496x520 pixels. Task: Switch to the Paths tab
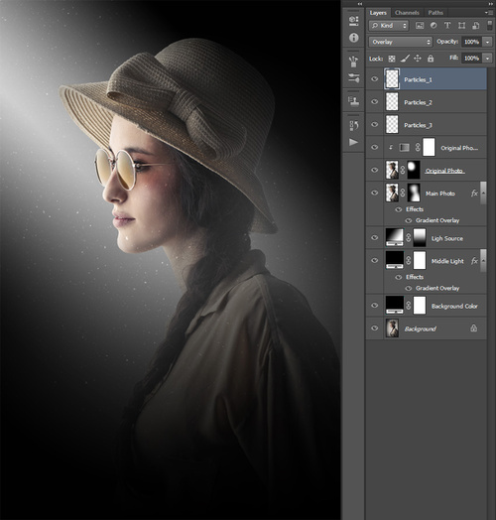pos(435,13)
